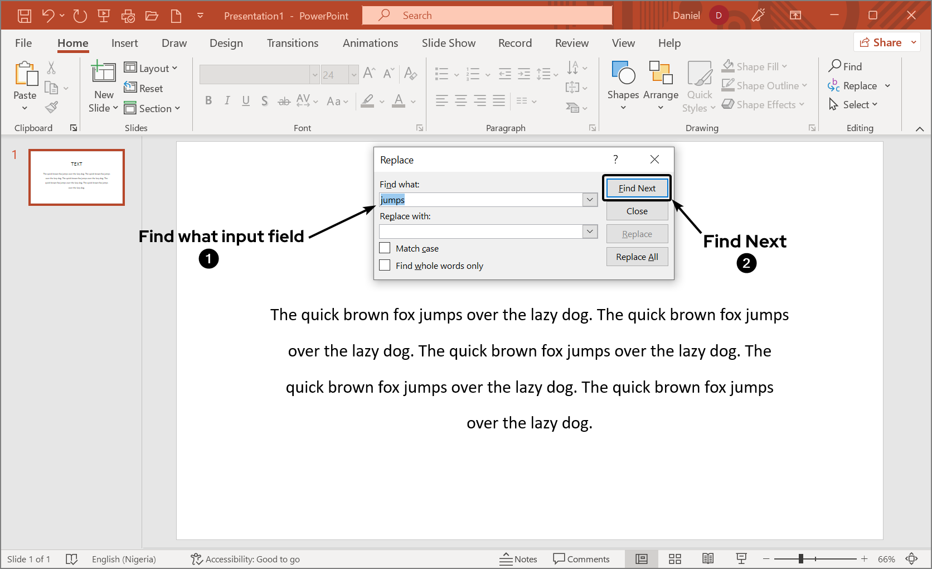The image size is (932, 569).
Task: Check Find whole words only
Action: pyautogui.click(x=385, y=266)
